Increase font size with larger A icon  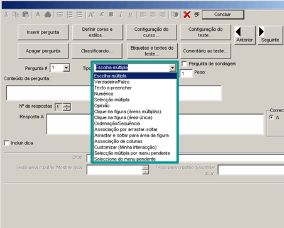91,14
